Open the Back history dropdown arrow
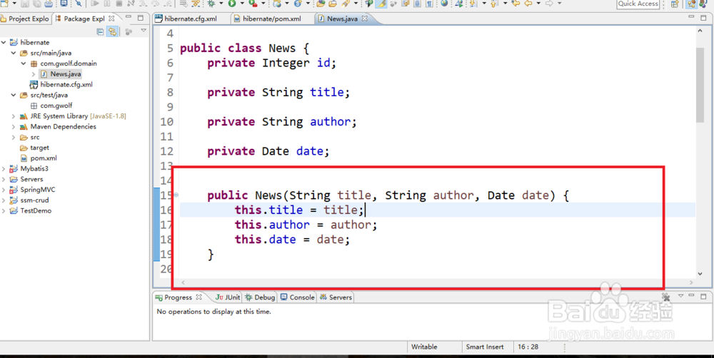Viewport: 714px width, 358px height. point(538,4)
